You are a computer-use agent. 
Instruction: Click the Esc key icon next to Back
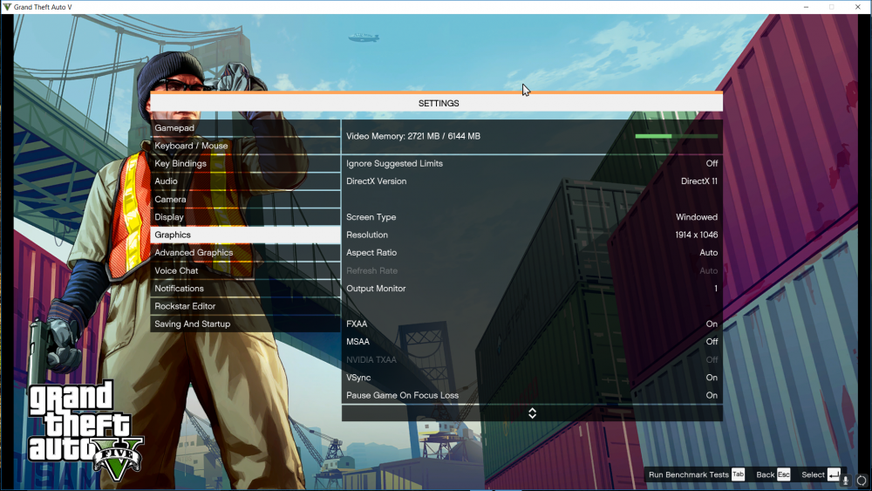(783, 474)
